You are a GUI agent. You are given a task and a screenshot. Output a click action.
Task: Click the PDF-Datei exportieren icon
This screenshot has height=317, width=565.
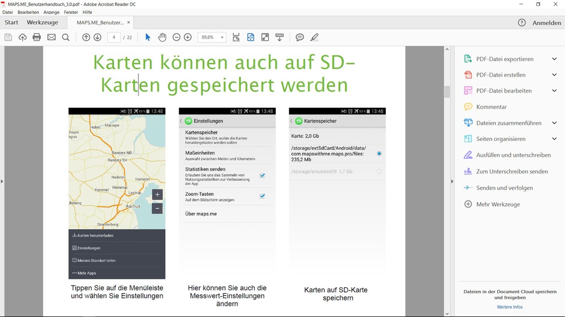(468, 59)
